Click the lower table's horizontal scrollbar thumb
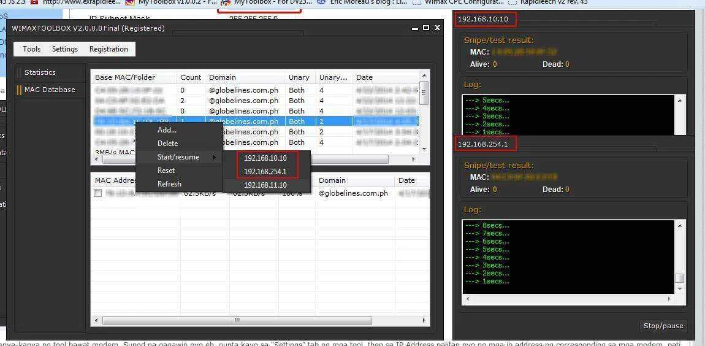Screen dimensions: 705x346 pyautogui.click(x=237, y=321)
